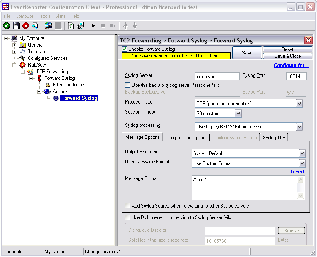Viewport: 317px width, 257px height.
Task: Click Message Format scrollbar up arrow
Action: click(x=301, y=180)
